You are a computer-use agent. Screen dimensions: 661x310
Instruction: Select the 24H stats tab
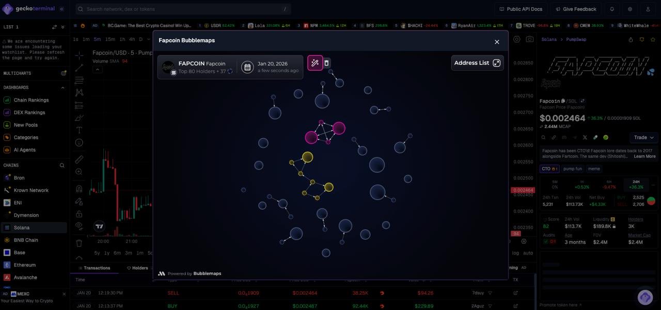(x=636, y=184)
